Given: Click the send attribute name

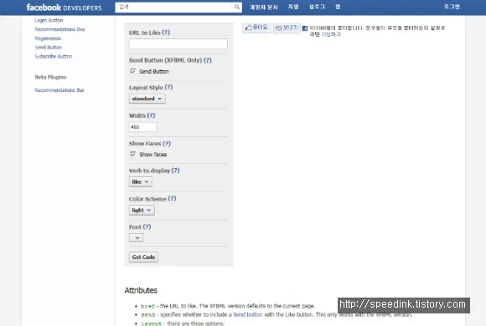Looking at the screenshot, I should [x=147, y=315].
